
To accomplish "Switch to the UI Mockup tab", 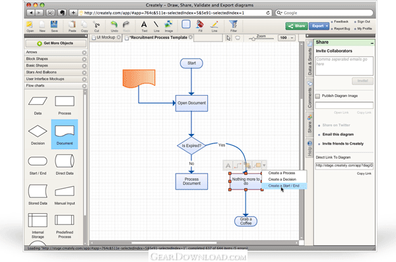I will 106,38.
